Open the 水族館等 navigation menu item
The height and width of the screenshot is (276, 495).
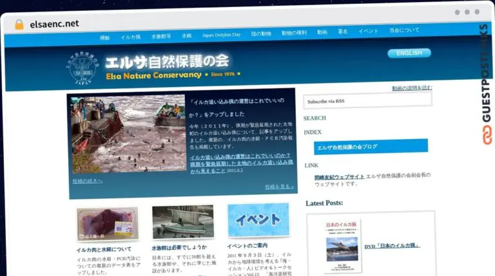[x=161, y=37]
